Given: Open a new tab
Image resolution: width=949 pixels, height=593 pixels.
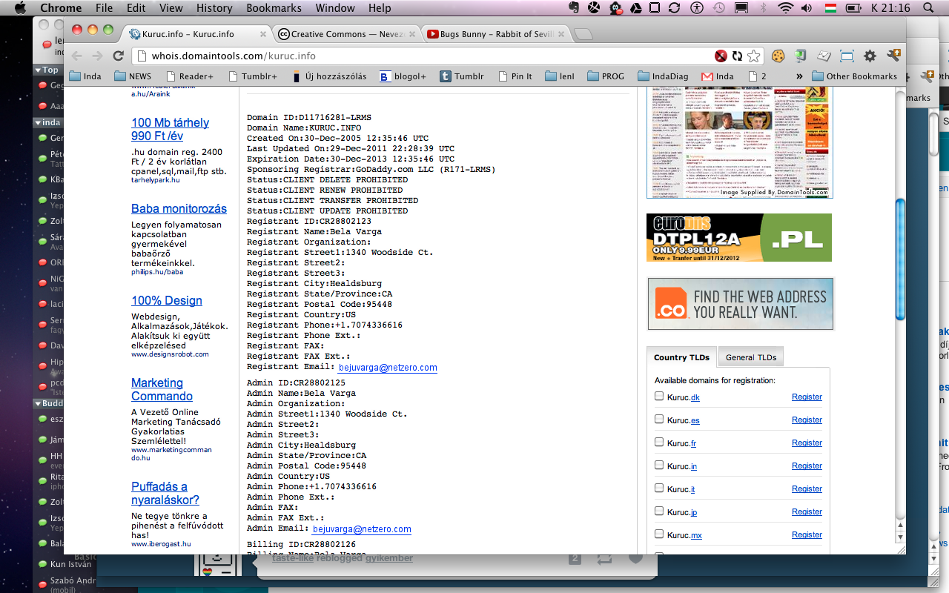Looking at the screenshot, I should [x=583, y=34].
